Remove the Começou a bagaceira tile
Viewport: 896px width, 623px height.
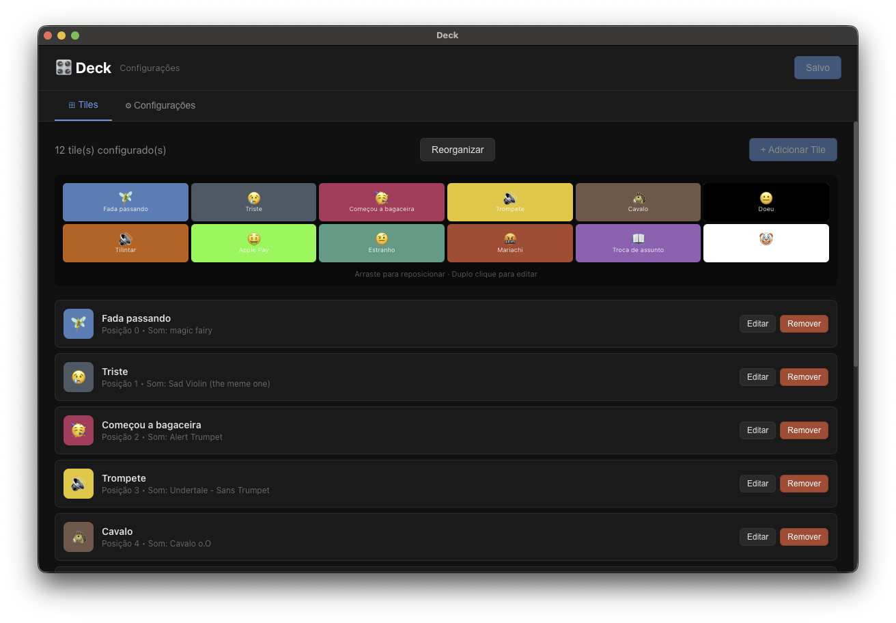click(x=804, y=430)
